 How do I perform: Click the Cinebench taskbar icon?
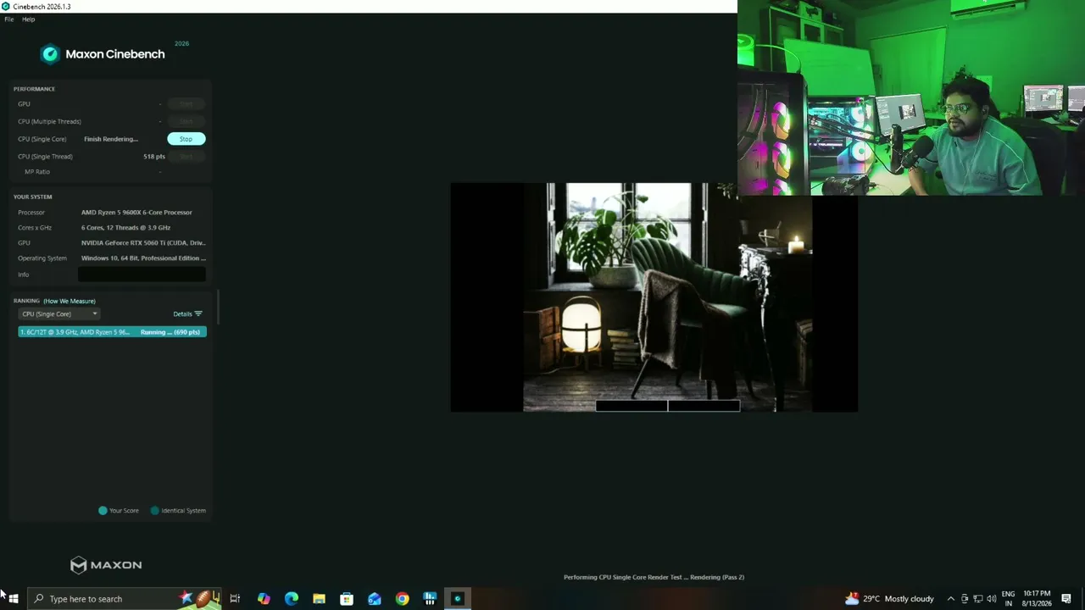(458, 599)
